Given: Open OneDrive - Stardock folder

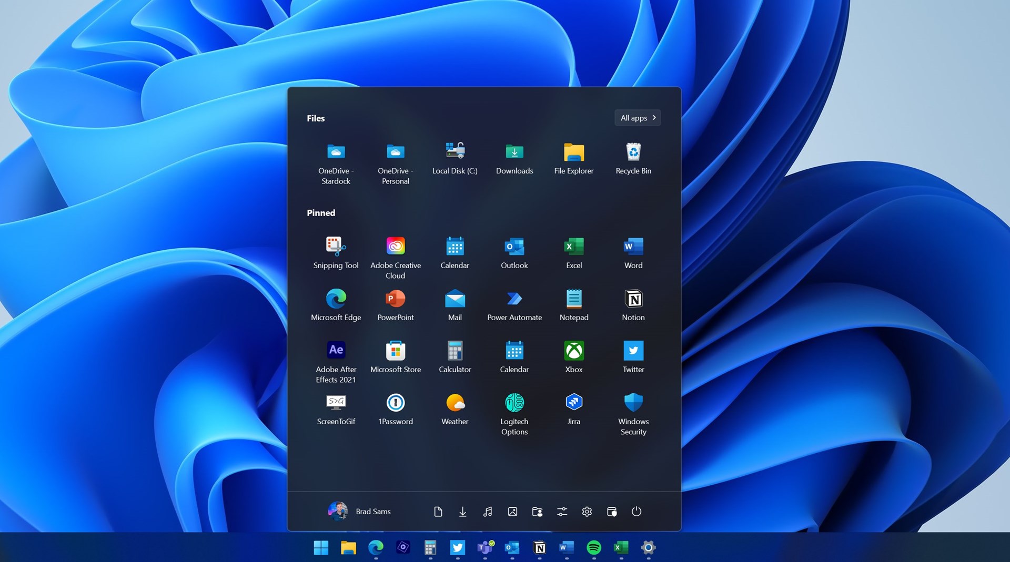Looking at the screenshot, I should 336,163.
